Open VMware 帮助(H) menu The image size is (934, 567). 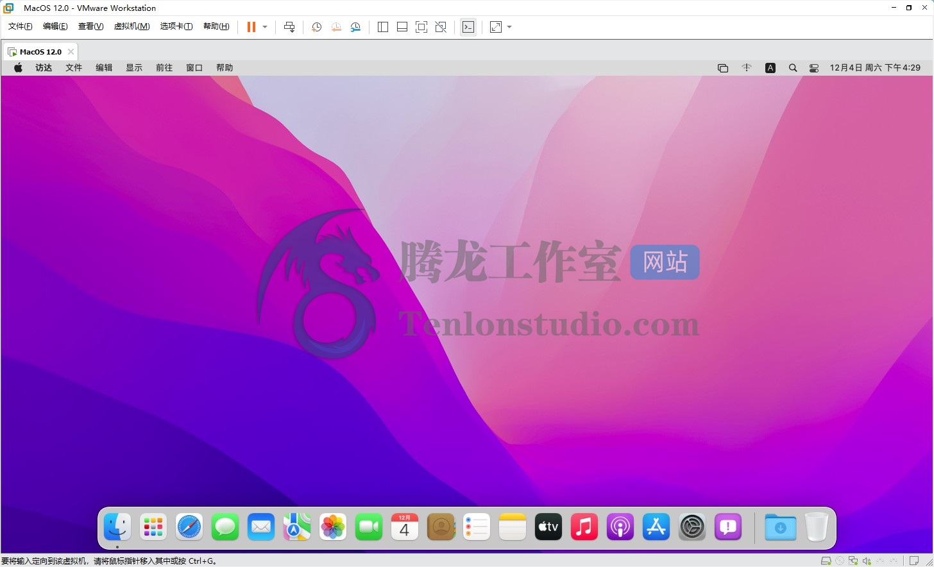[216, 26]
